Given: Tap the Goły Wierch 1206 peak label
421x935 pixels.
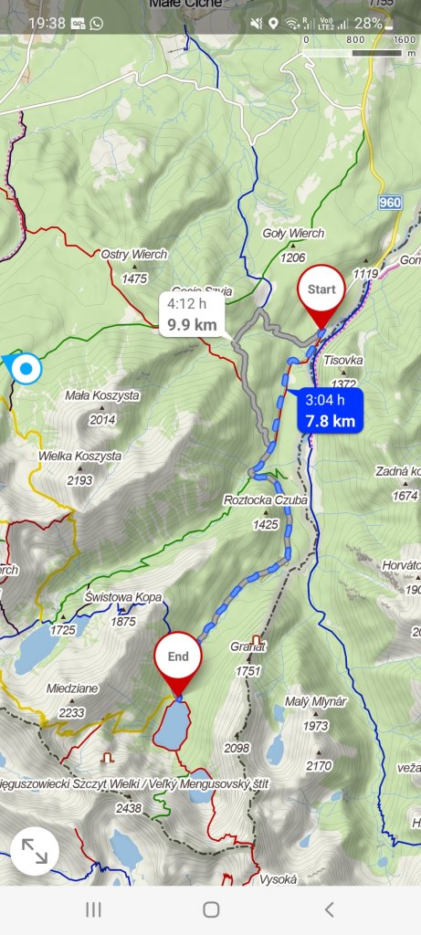Looking at the screenshot, I should coord(293,245).
